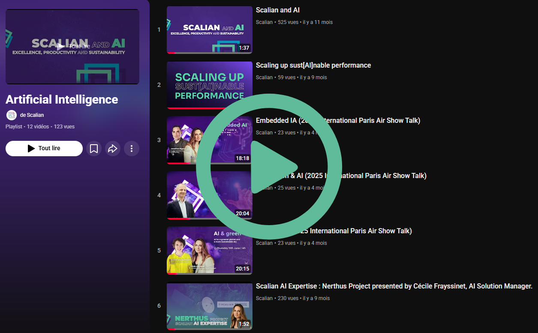Click the Artificial Intelligence playlist title

tap(62, 100)
